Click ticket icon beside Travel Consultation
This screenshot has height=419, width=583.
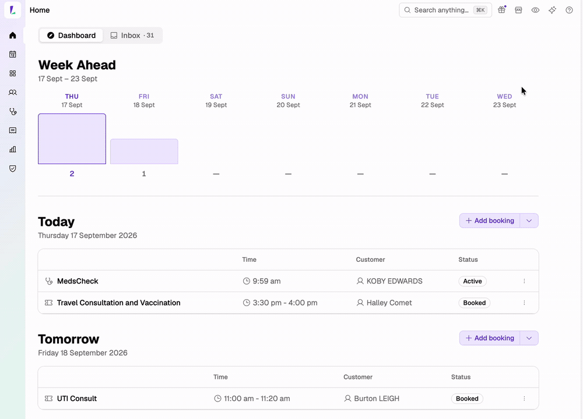[x=49, y=303]
